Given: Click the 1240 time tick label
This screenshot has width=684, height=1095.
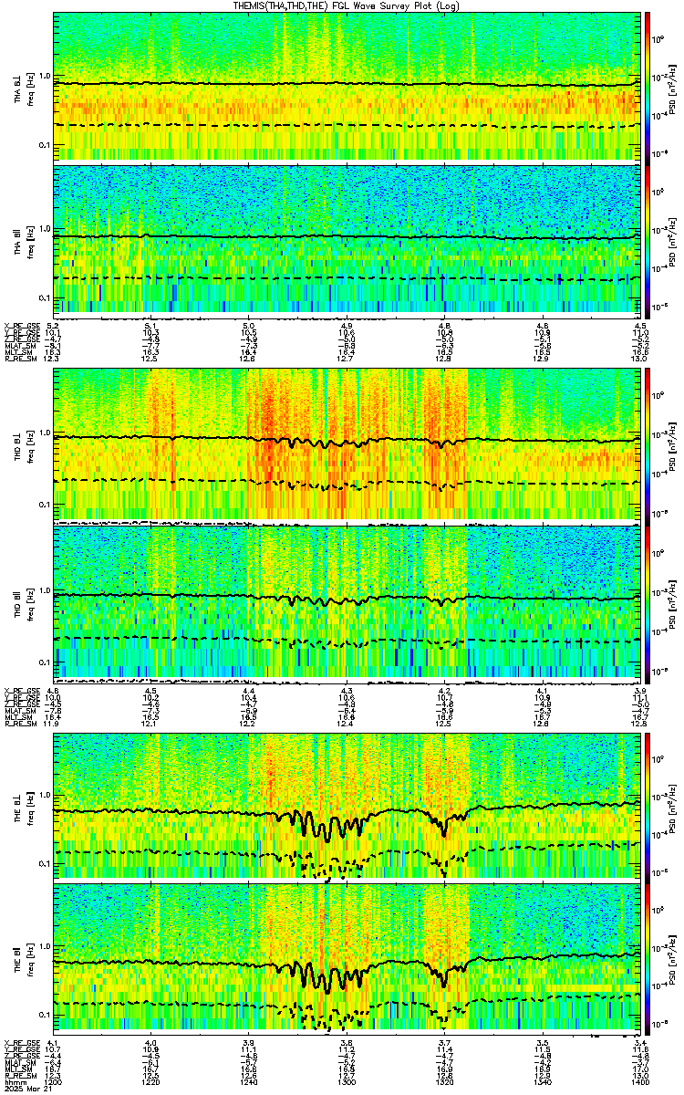Looking at the screenshot, I should 249,1081.
